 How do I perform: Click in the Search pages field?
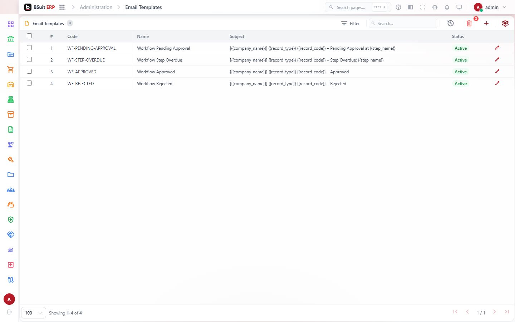click(x=358, y=7)
